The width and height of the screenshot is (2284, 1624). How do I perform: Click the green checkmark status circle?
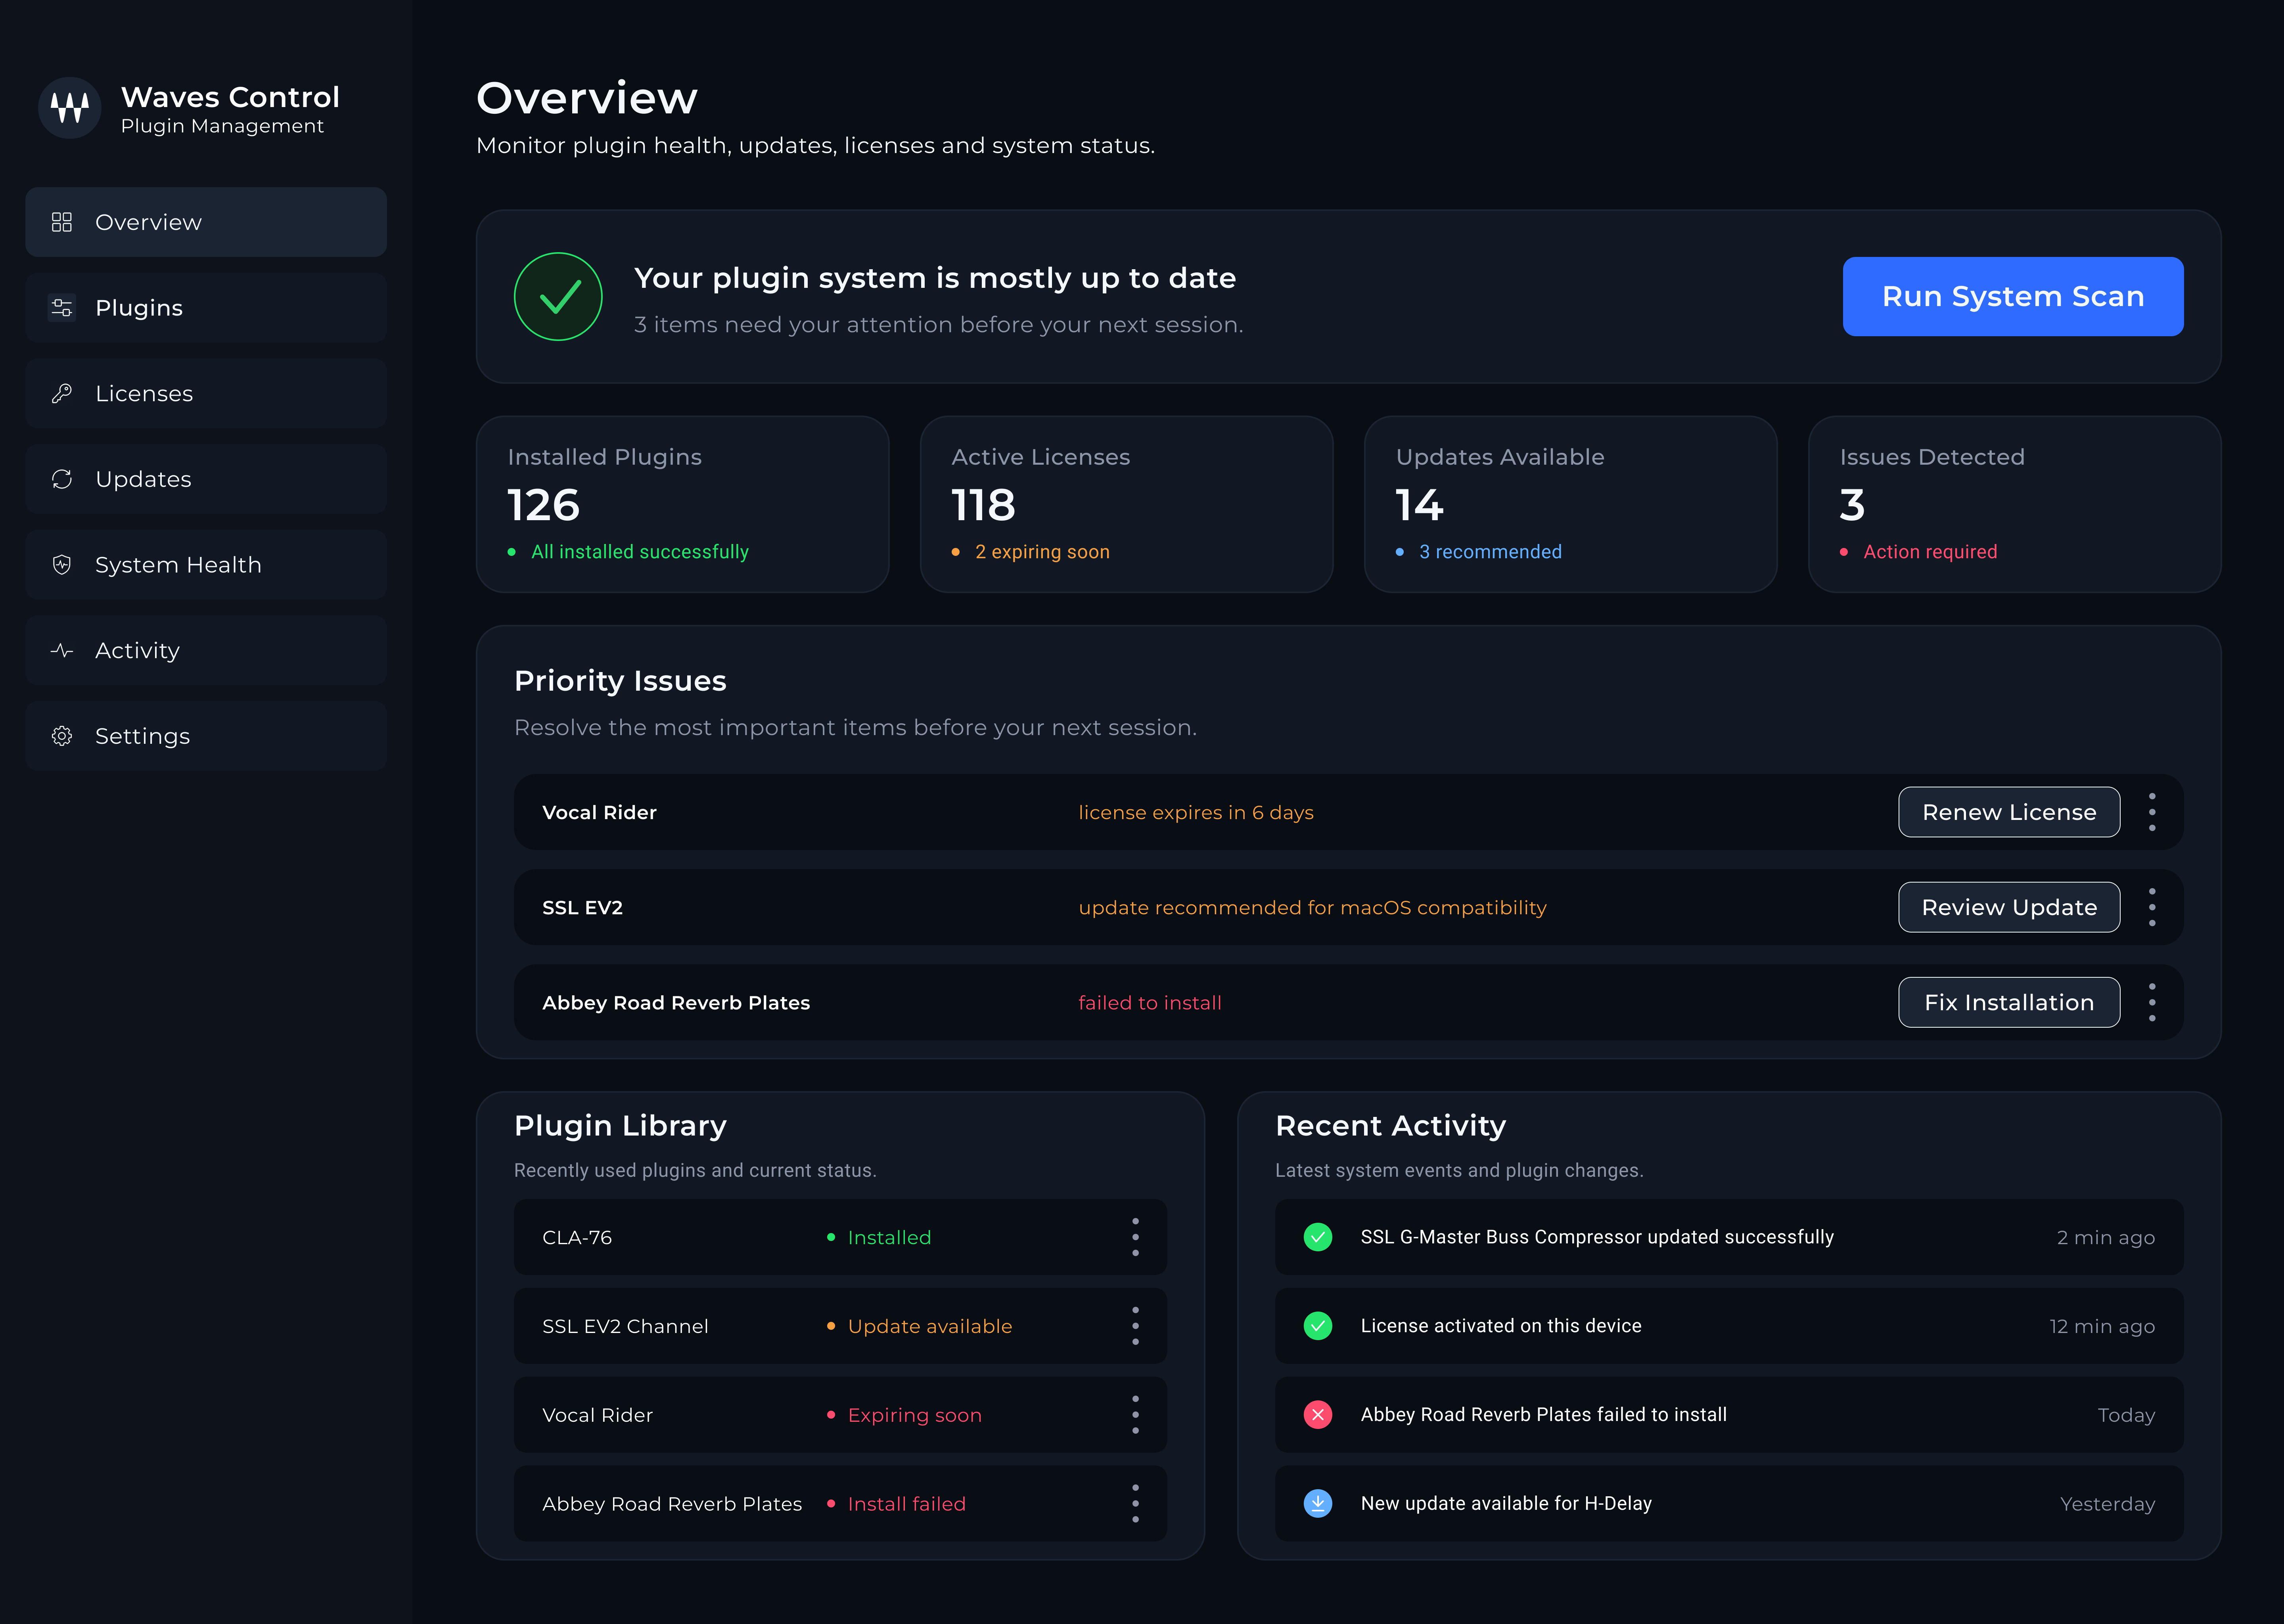558,296
